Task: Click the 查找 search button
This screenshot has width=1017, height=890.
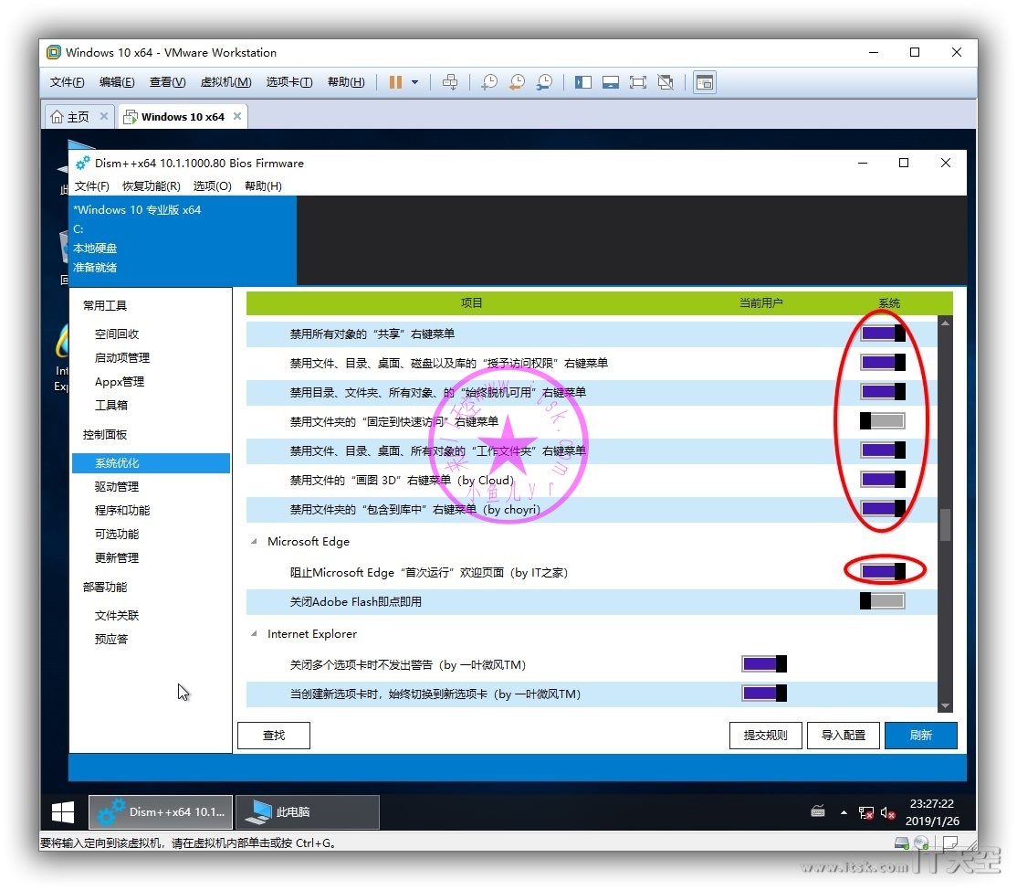Action: click(274, 736)
